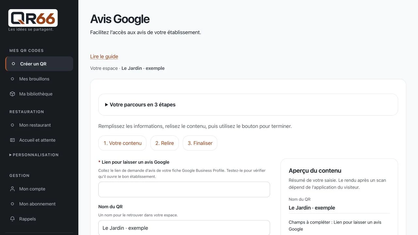Click the tagline Les idées se partagent

pos(31,29)
